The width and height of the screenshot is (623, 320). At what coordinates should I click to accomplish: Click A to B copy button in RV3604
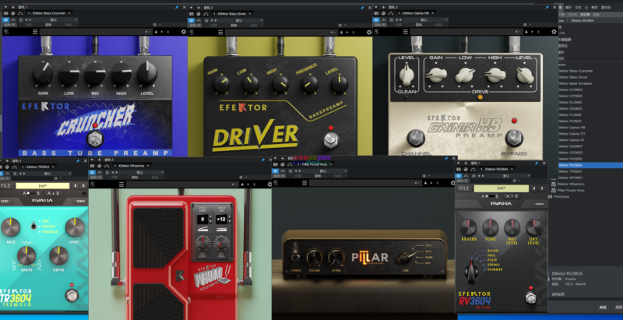[x=512, y=196]
